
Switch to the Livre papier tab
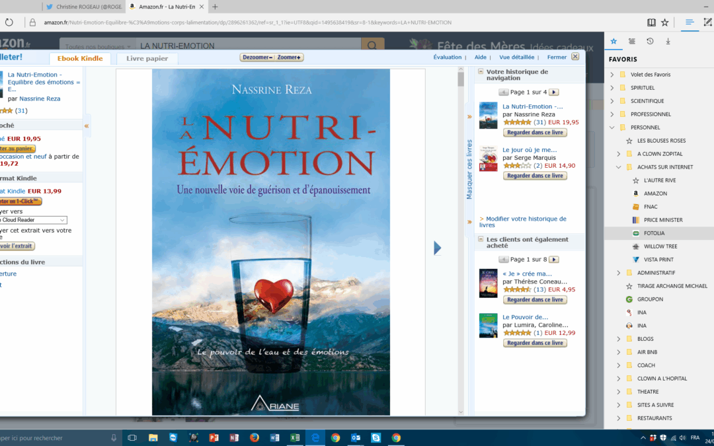147,58
